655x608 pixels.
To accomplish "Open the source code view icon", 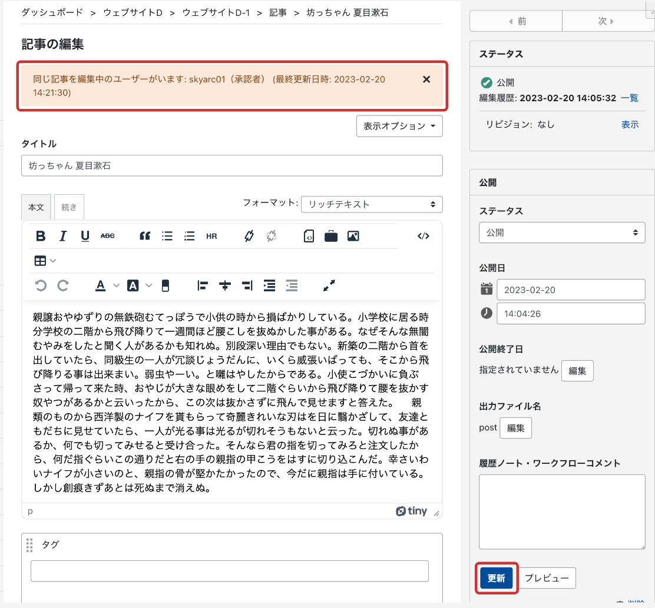I will tap(423, 236).
